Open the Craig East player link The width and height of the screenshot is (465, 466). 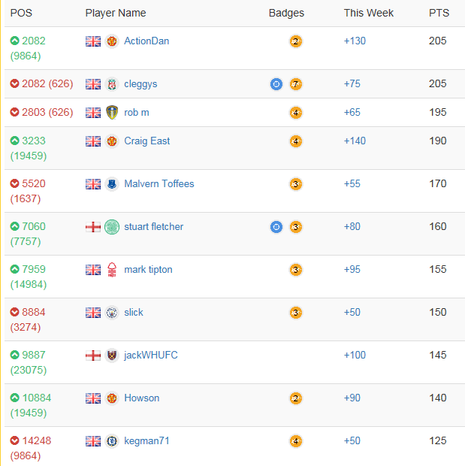[x=147, y=141]
